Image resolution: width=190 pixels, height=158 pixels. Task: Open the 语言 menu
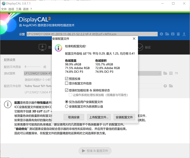[26, 9]
